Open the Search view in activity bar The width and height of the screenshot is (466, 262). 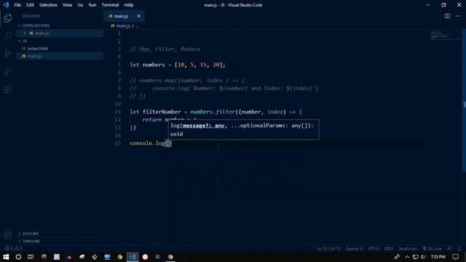click(8, 36)
